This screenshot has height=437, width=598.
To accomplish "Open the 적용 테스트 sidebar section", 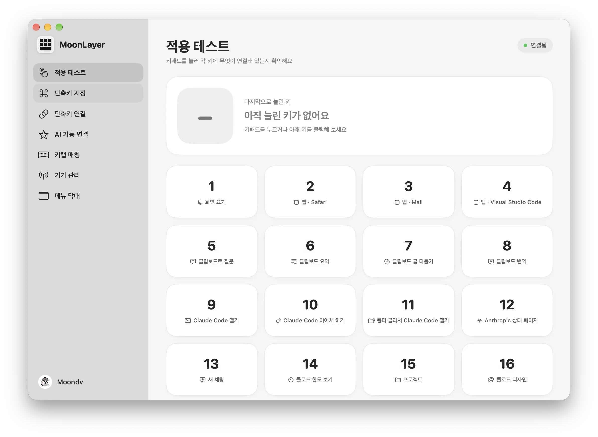I will (88, 72).
